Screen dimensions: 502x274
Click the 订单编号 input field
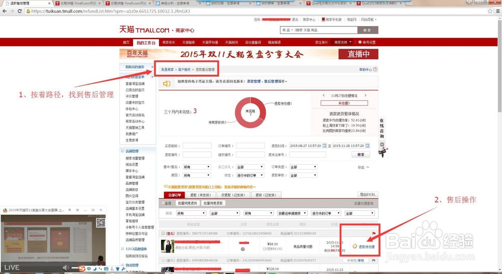pos(250,146)
